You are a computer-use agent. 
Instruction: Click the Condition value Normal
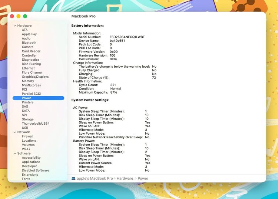[116, 89]
